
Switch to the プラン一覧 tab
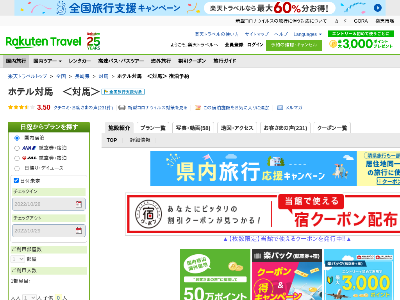click(153, 128)
